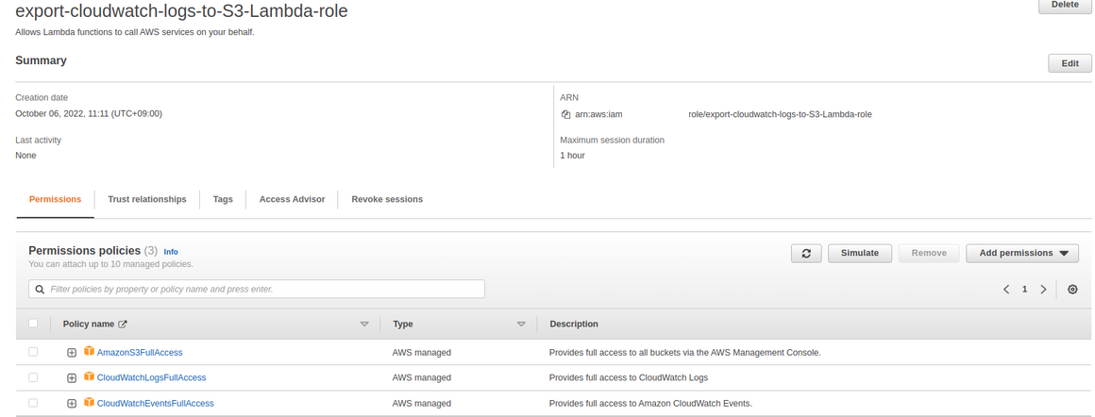Select all policies with header checkbox
Viewport: 1095px width, 417px height.
coord(33,324)
